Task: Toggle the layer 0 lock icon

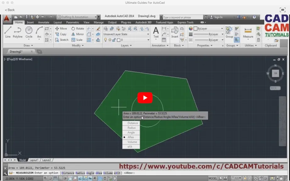Action: click(x=114, y=40)
